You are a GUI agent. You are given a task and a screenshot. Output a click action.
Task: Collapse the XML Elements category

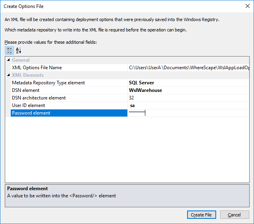coord(8,75)
